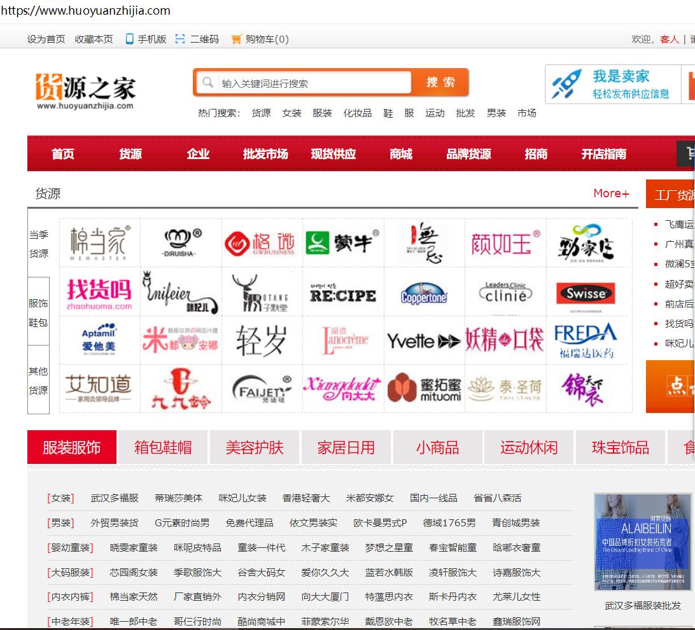This screenshot has height=630, width=695.
Task: Go to 品牌货源 navigation item
Action: coord(468,154)
